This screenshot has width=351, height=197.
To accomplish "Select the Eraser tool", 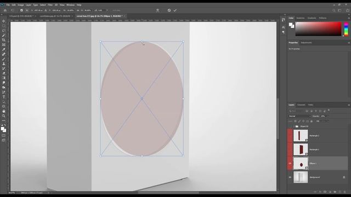I will pyautogui.click(x=4, y=73).
